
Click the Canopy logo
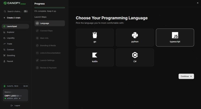click(x=14, y=3)
